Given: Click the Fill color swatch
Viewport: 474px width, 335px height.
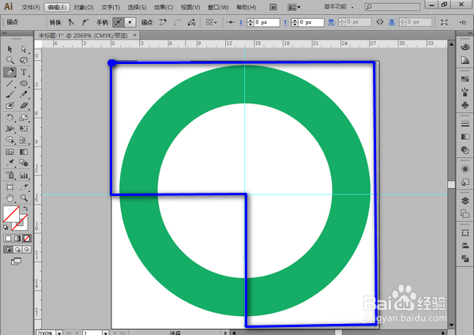Looking at the screenshot, I should click(11, 214).
